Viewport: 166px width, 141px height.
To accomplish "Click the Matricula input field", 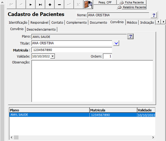I will [x=72, y=50].
